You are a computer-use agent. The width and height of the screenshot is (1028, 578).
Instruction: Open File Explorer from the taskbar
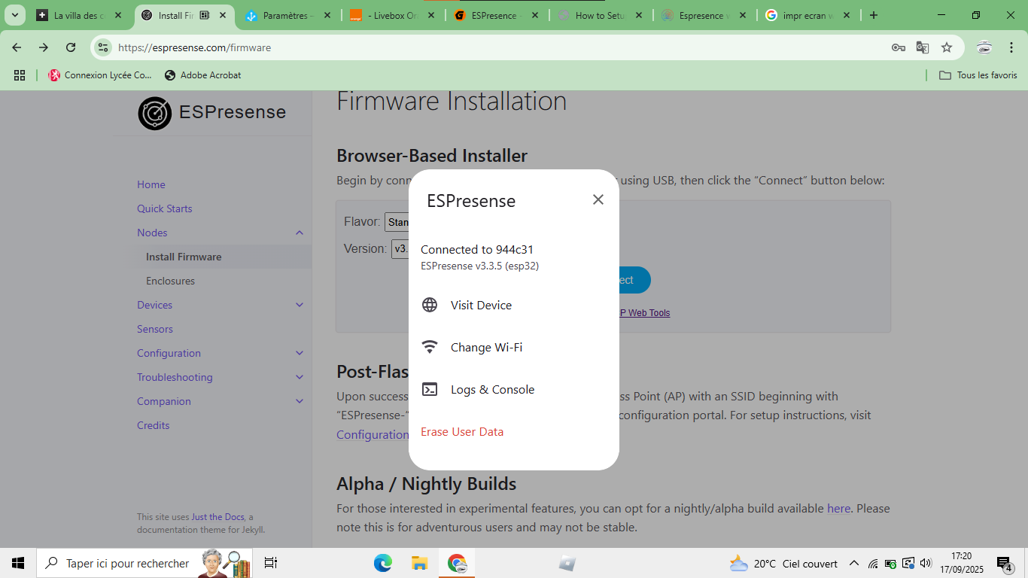pyautogui.click(x=419, y=563)
